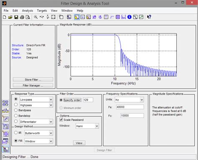Open the Filter Manager button
The width and height of the screenshot is (198, 160).
33,85
